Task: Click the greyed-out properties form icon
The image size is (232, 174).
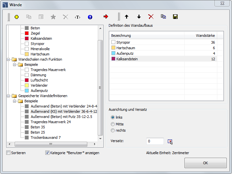Action: [x=41, y=17]
